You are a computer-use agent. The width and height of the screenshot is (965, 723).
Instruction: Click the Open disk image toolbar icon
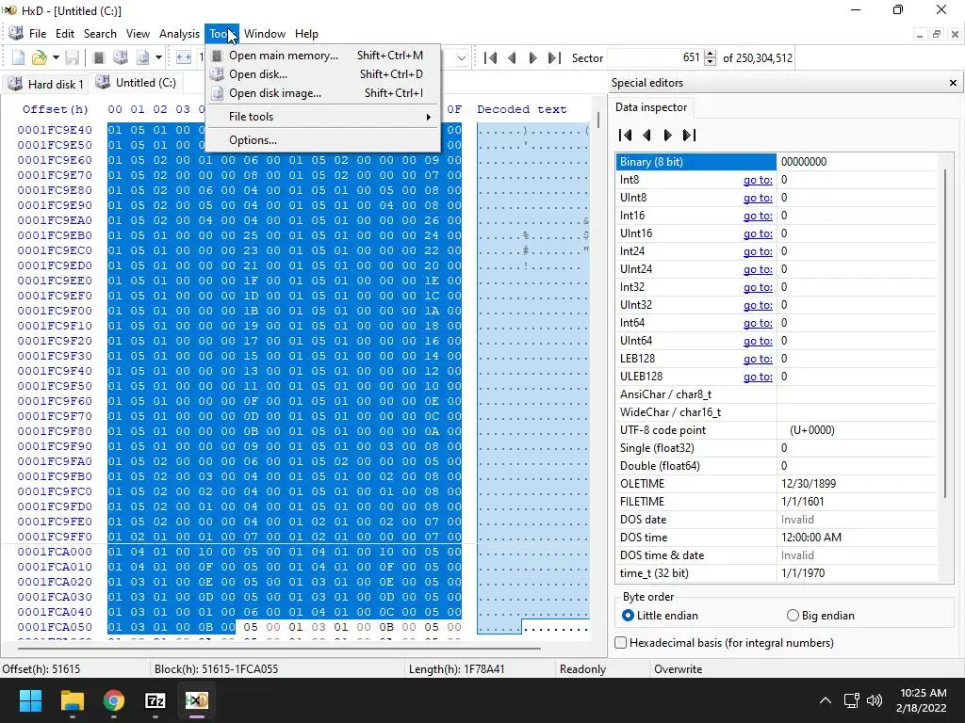click(x=143, y=57)
